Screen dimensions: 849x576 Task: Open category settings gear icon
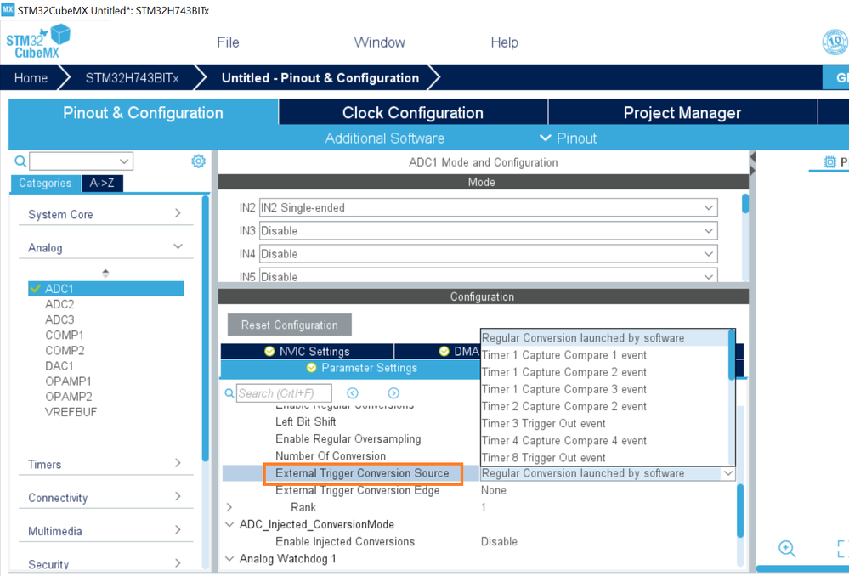pos(199,161)
